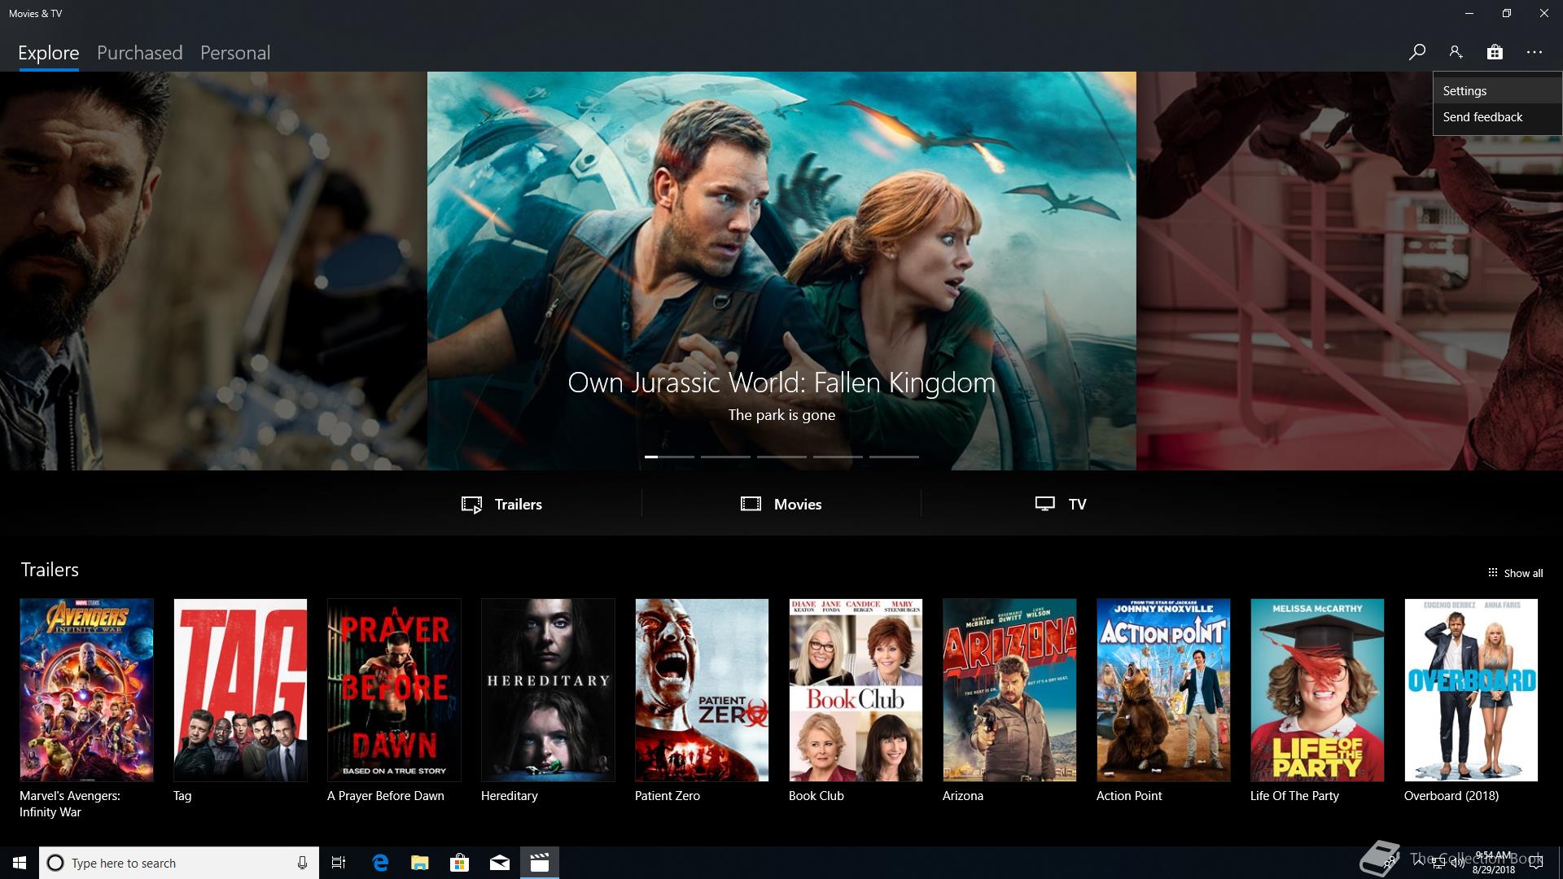Open the Arizona poster
This screenshot has height=879, width=1563.
click(1009, 690)
